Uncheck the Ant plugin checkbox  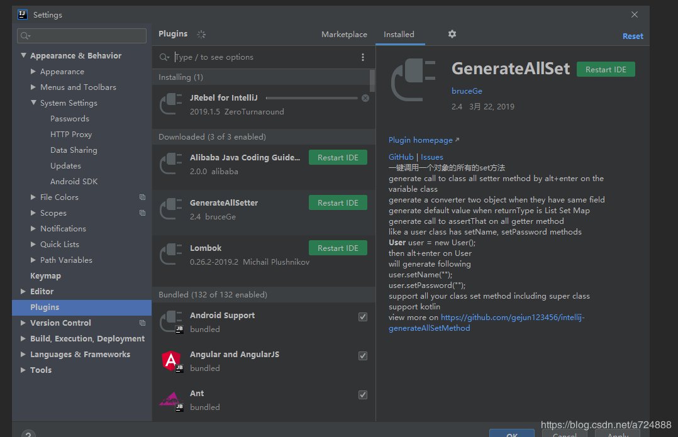coord(363,395)
